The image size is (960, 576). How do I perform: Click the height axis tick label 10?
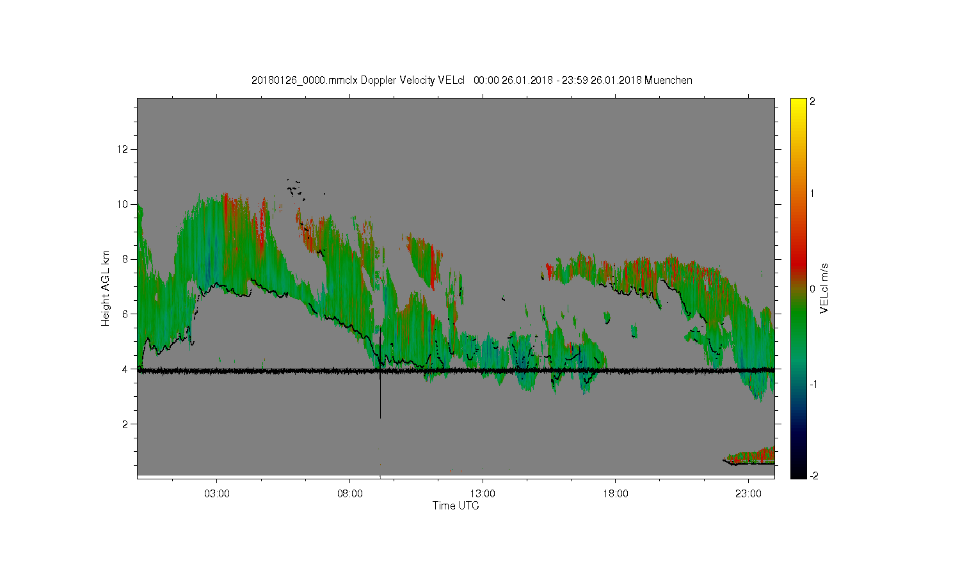pos(124,205)
